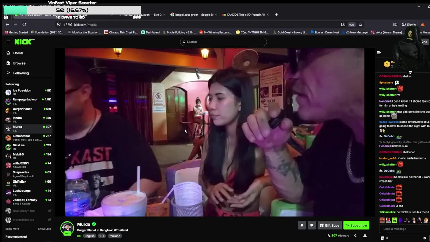Image resolution: width=430 pixels, height=242 pixels.
Task: Click the Kick search field
Action: coord(223,42)
